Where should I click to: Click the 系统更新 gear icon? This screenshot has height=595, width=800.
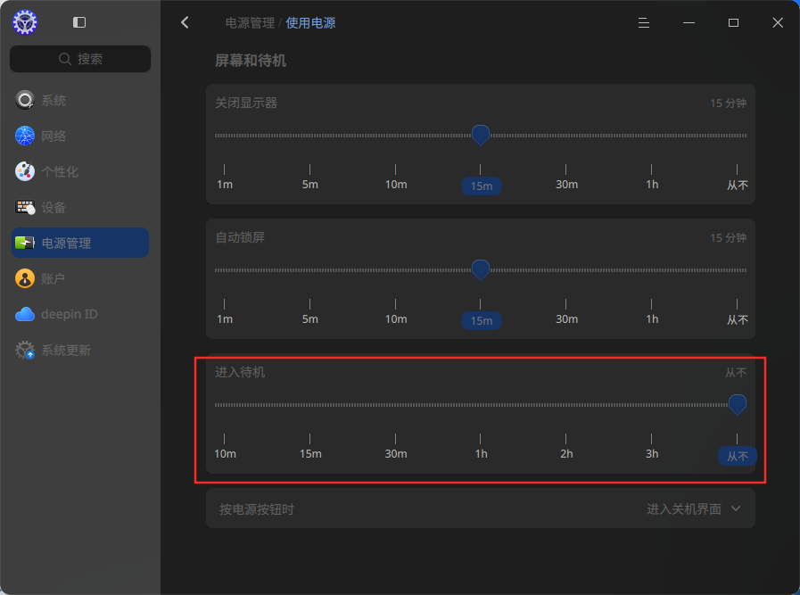[x=24, y=350]
